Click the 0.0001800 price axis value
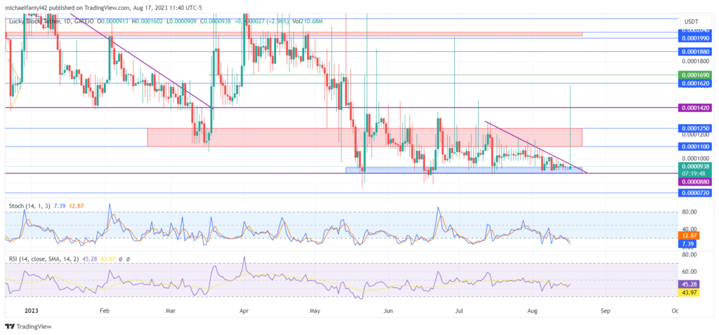Viewport: 719px width, 335px height. coord(695,60)
